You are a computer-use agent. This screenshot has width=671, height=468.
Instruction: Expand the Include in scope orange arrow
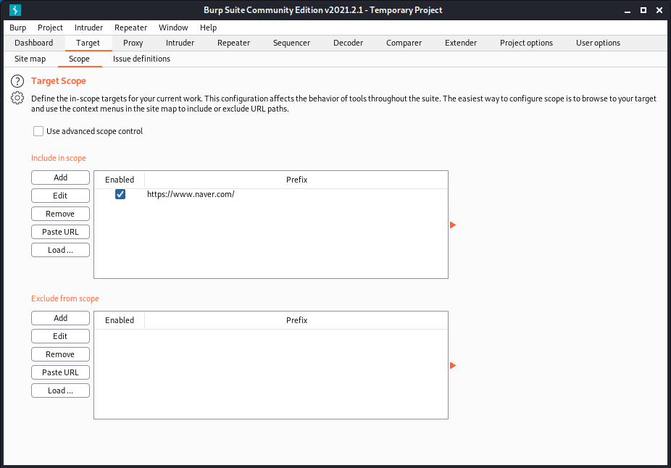pyautogui.click(x=453, y=225)
